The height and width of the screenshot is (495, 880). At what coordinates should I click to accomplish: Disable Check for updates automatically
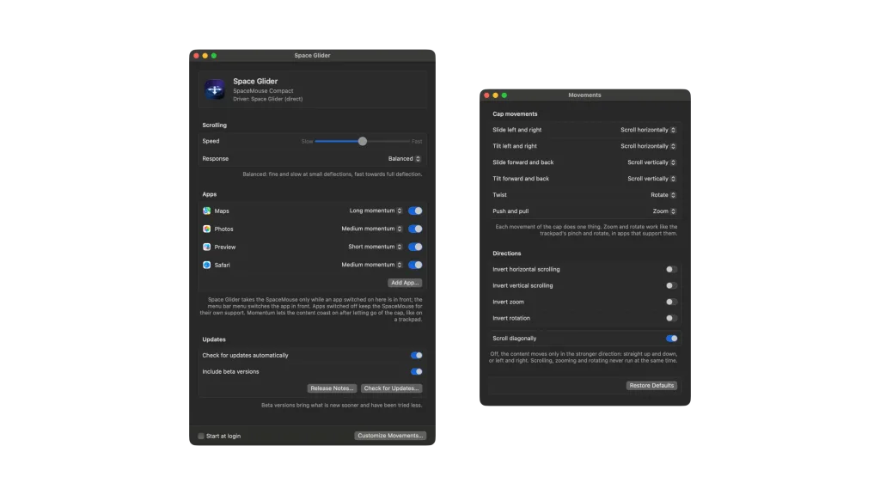click(417, 355)
